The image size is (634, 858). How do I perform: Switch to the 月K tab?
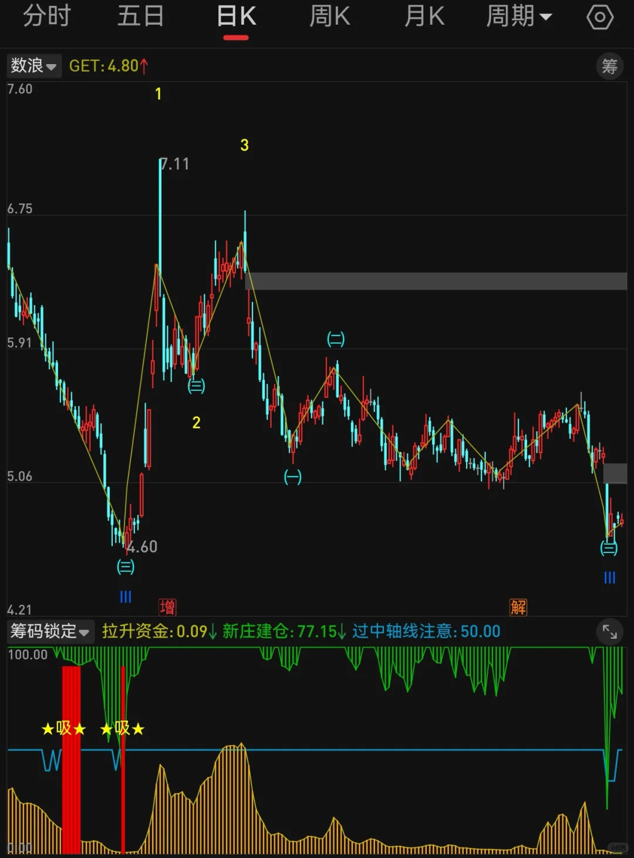(424, 16)
